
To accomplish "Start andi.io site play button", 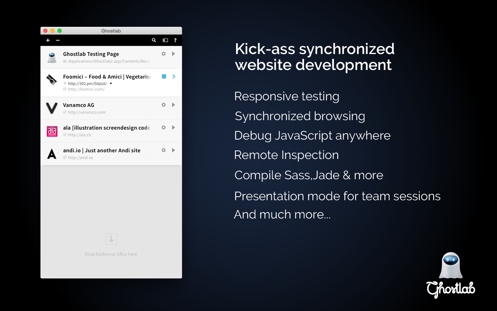I will pos(174,150).
